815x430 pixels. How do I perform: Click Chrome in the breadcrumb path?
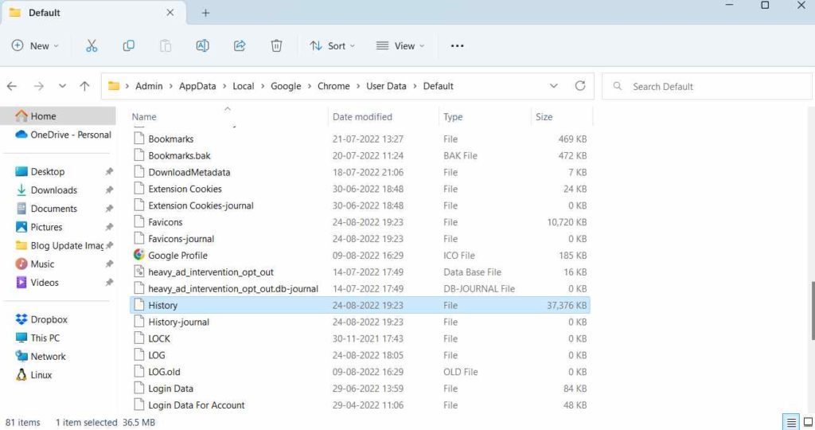[333, 86]
